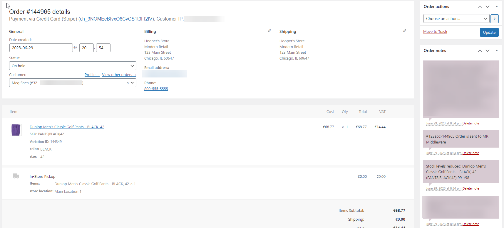This screenshot has width=504, height=228.
Task: Open Dunlop Men's Classic Golf Pants link
Action: [67, 127]
